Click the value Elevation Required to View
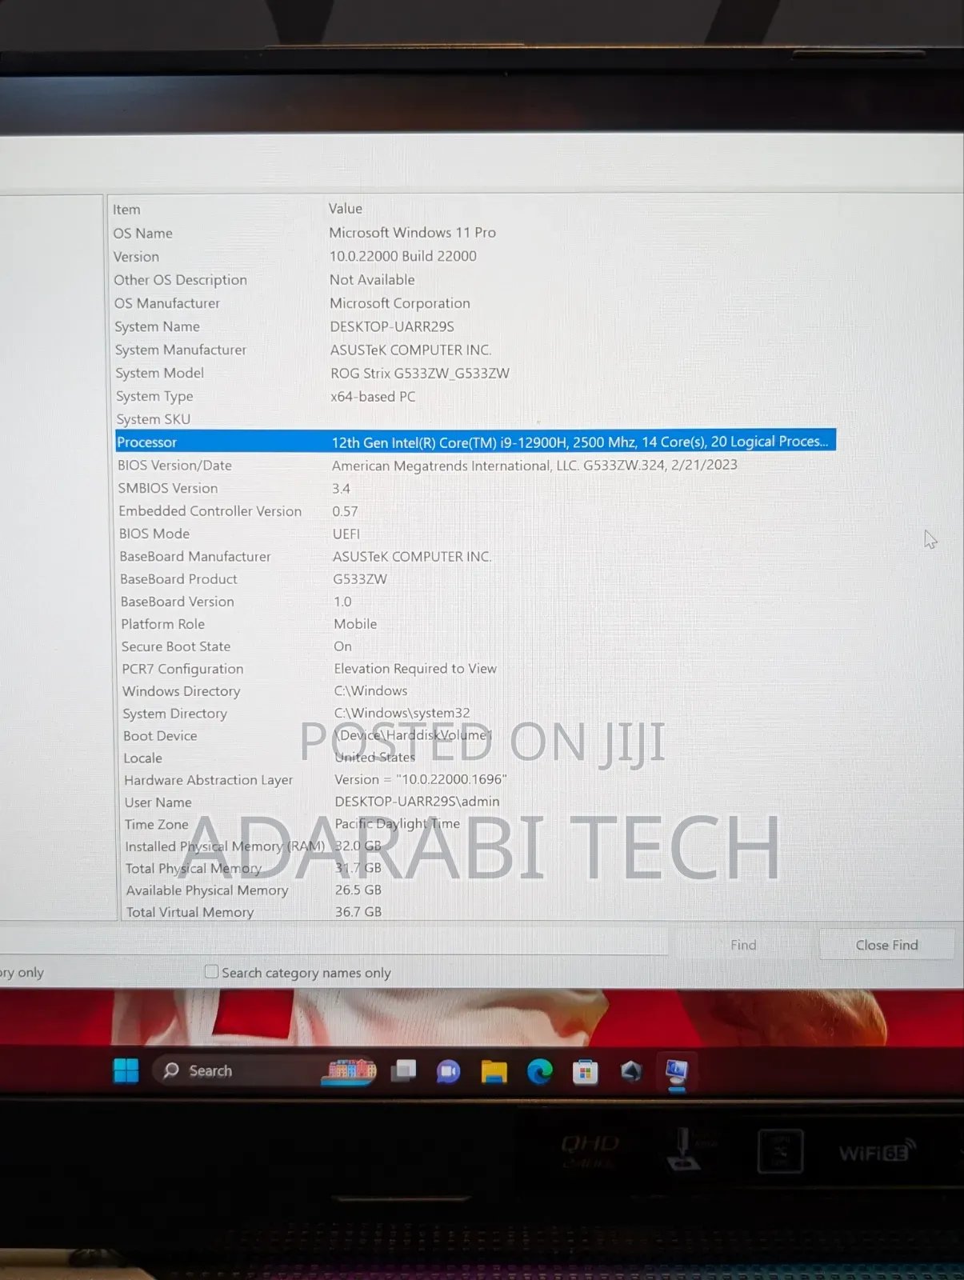The height and width of the screenshot is (1280, 964). [x=415, y=668]
